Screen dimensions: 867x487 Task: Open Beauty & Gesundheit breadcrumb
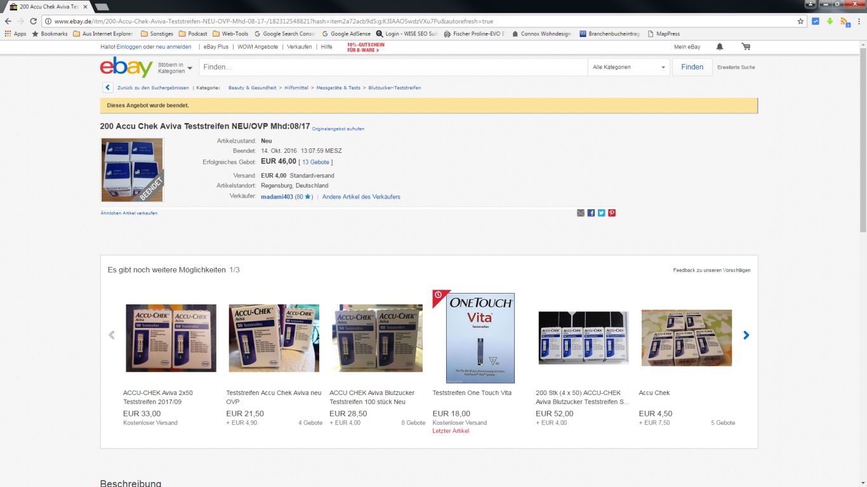(252, 88)
